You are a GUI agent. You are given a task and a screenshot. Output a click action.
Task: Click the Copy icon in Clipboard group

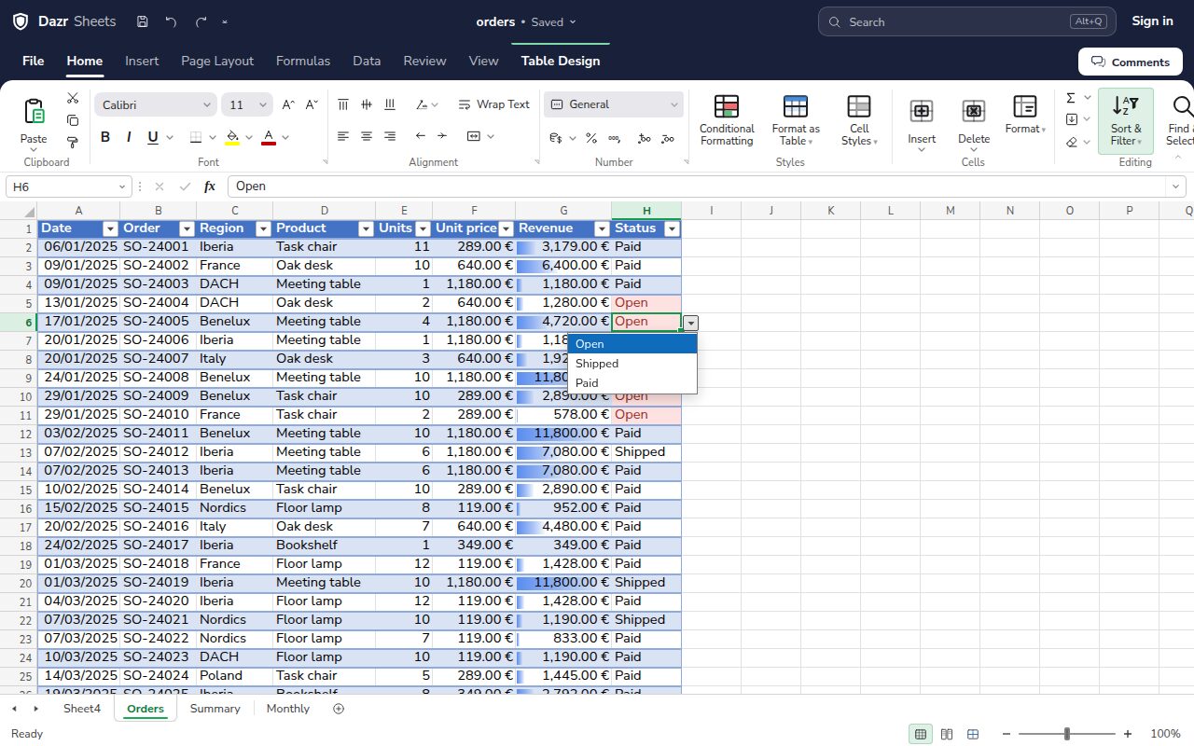click(73, 120)
